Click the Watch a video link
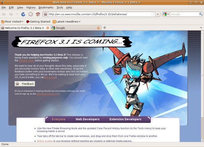 (45, 141)
